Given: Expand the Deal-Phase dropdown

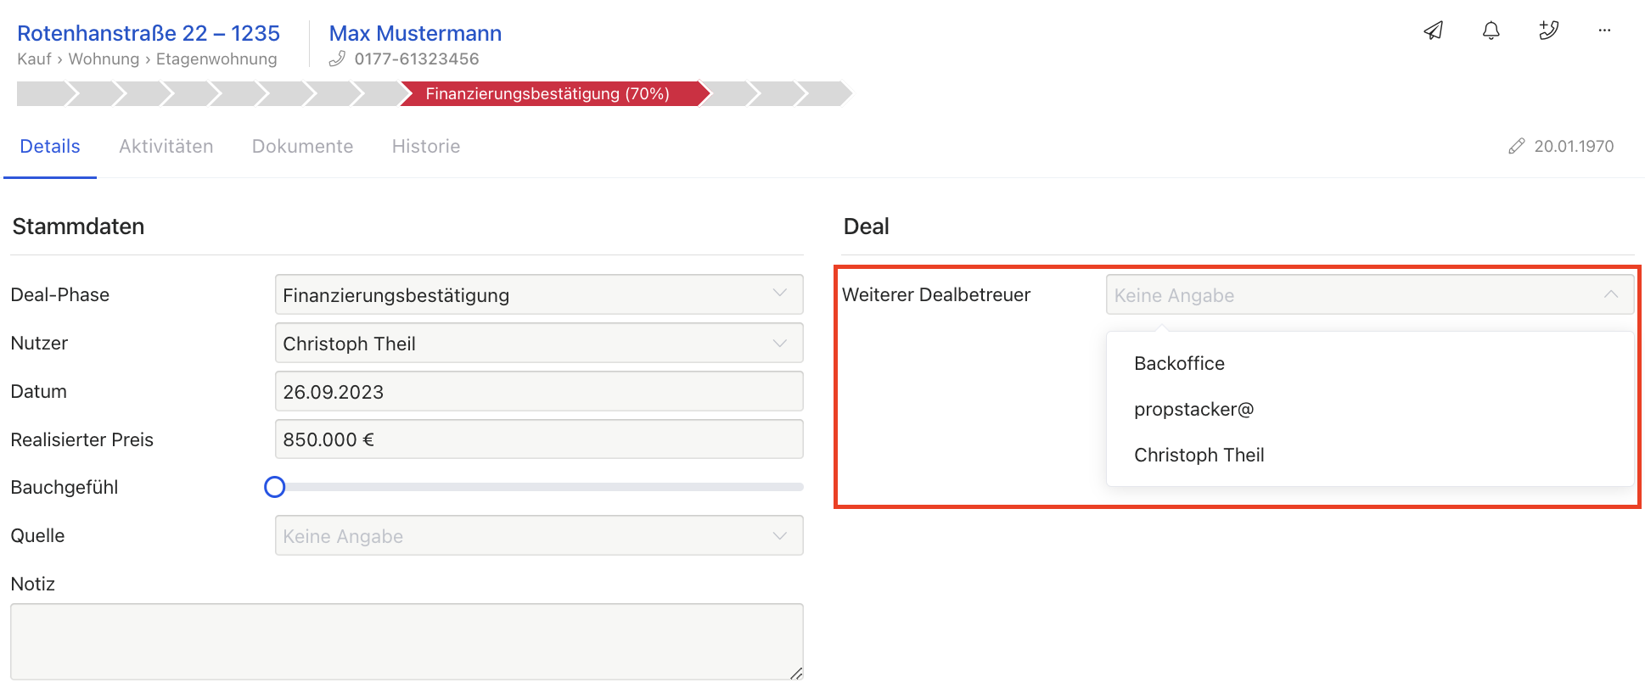Looking at the screenshot, I should coord(538,295).
